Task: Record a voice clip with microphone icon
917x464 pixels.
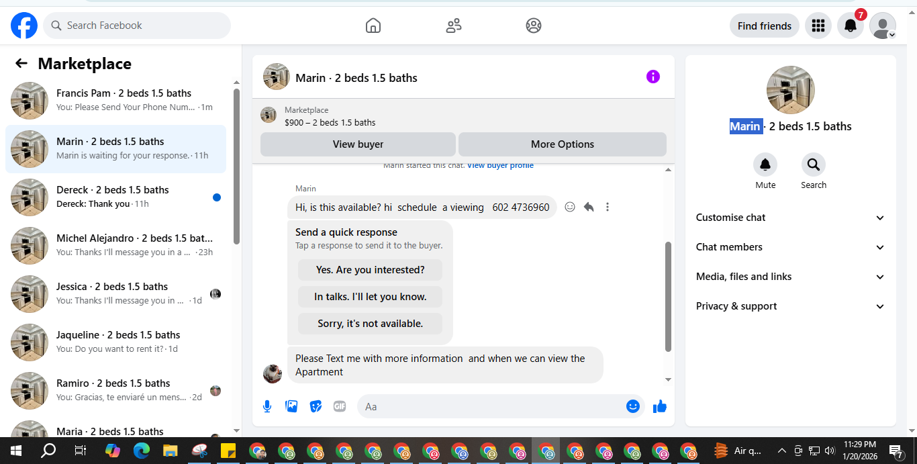Action: [267, 406]
